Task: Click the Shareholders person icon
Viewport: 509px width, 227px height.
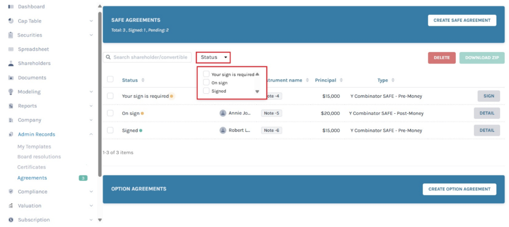Action: point(11,64)
